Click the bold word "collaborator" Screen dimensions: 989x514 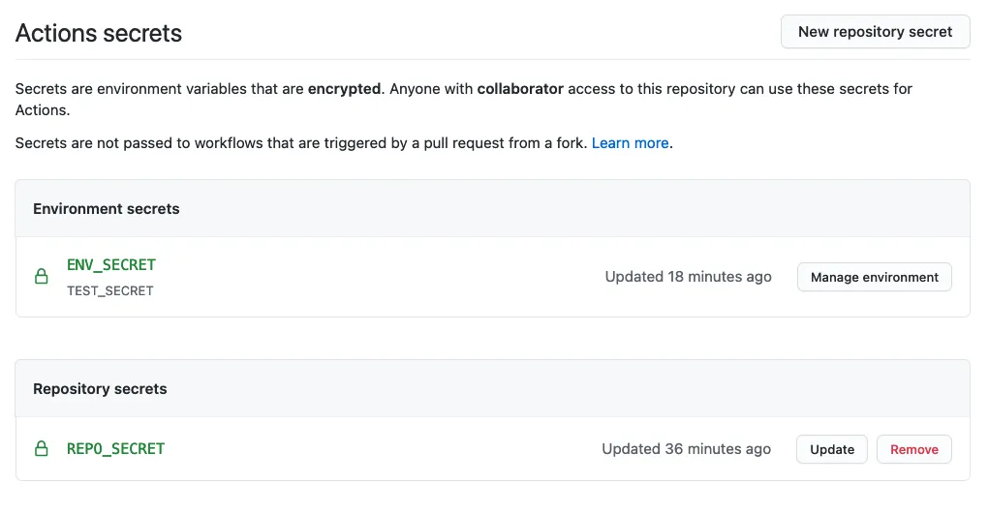[x=520, y=89]
